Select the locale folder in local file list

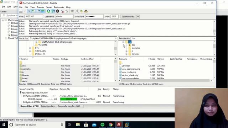pos(25,78)
